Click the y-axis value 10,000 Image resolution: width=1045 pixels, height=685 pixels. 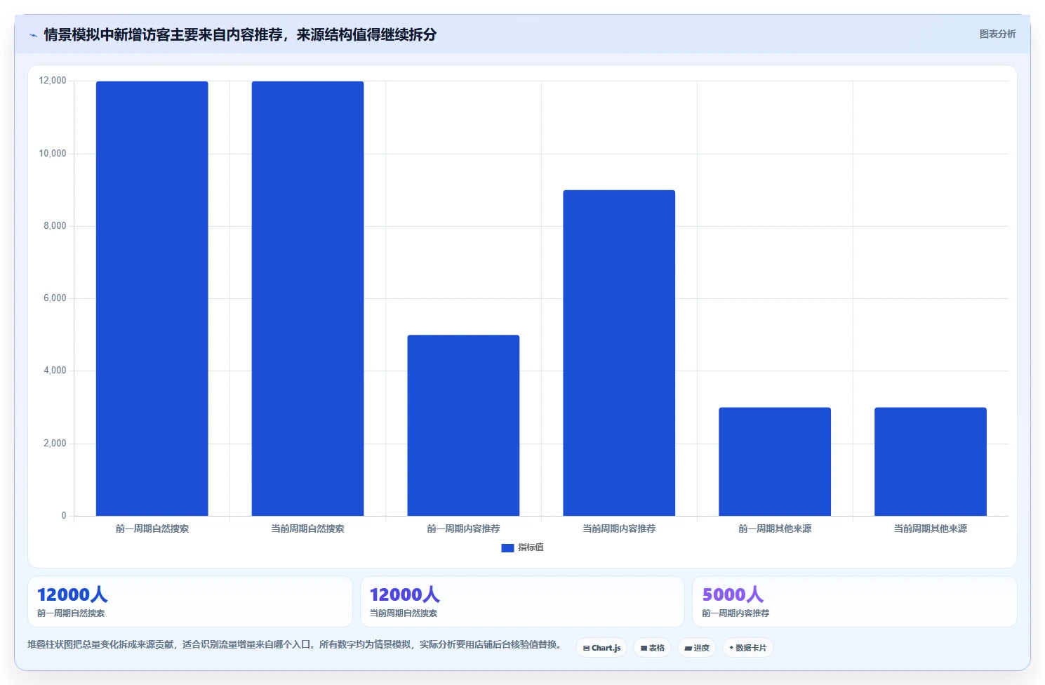pyautogui.click(x=53, y=154)
